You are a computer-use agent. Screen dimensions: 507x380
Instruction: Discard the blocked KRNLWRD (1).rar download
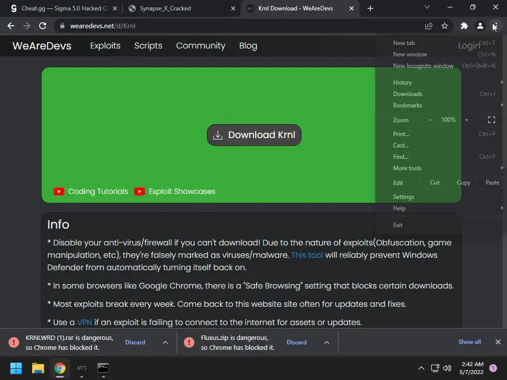[135, 342]
